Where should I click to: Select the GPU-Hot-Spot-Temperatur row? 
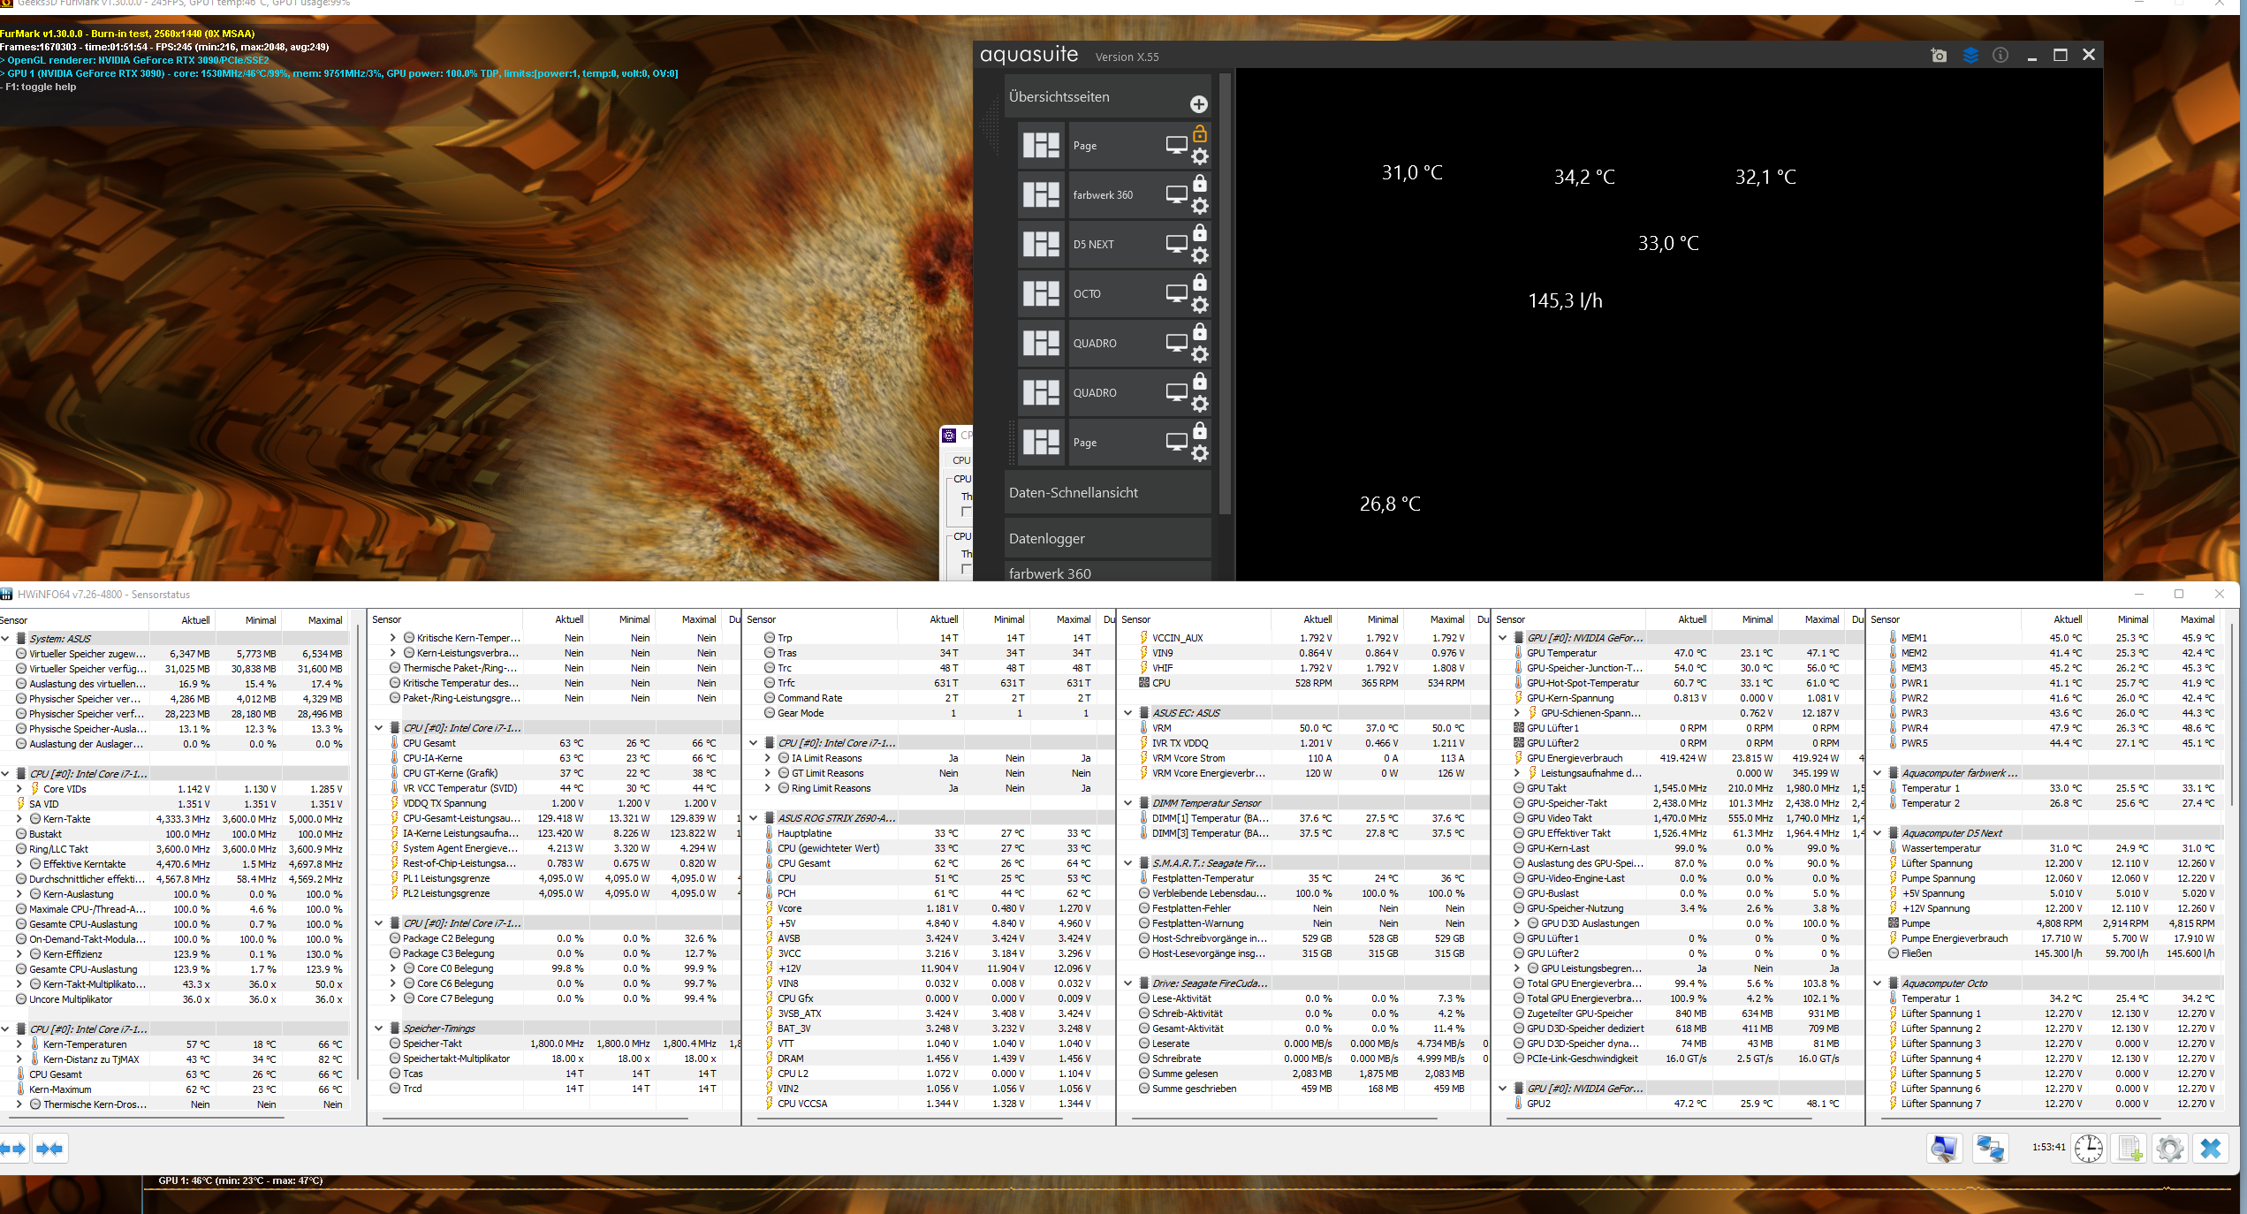(1677, 683)
